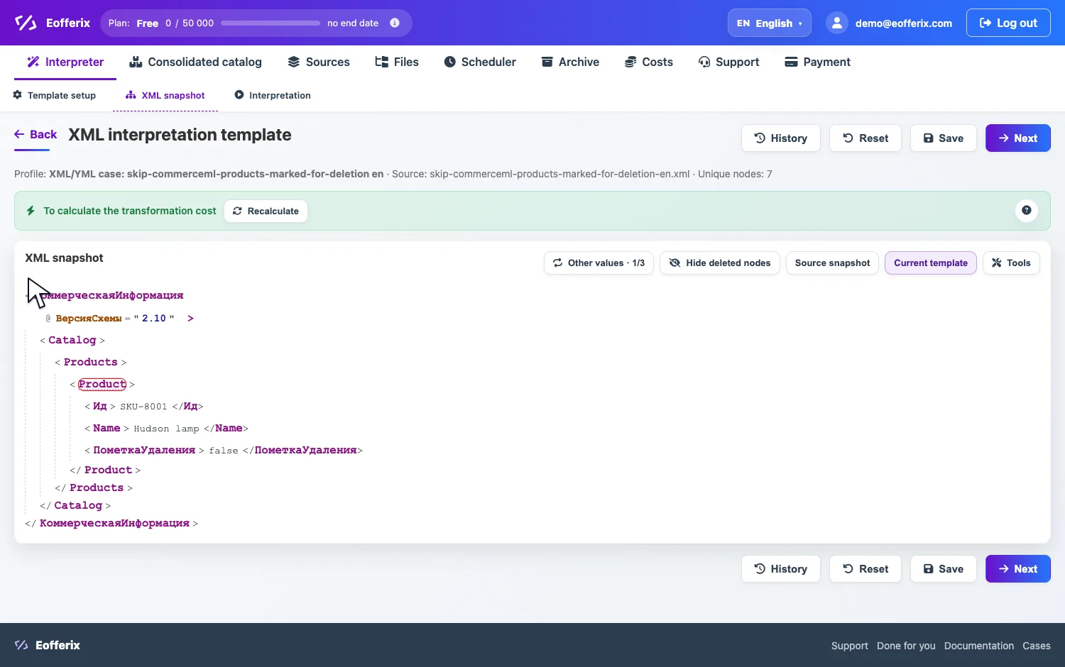This screenshot has width=1065, height=667.
Task: Click the Back link
Action: (x=35, y=134)
